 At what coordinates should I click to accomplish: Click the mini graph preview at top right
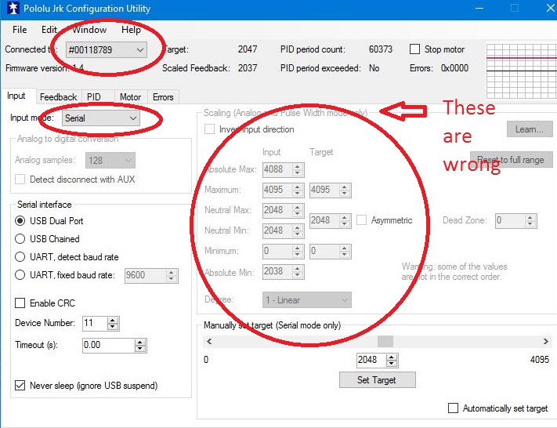[522, 71]
